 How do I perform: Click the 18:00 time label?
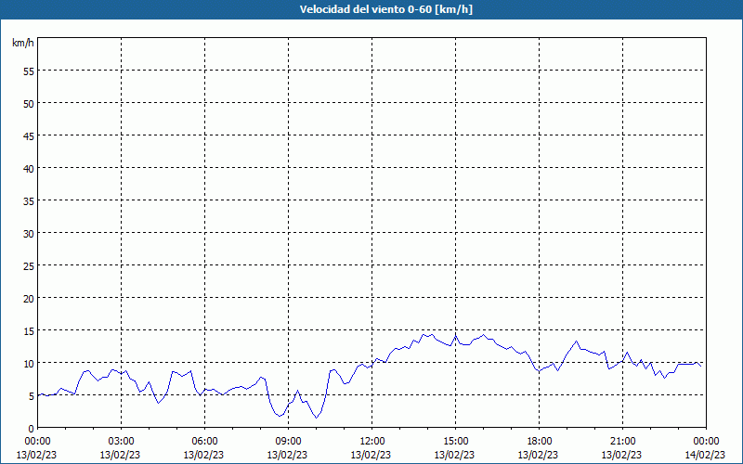539,442
